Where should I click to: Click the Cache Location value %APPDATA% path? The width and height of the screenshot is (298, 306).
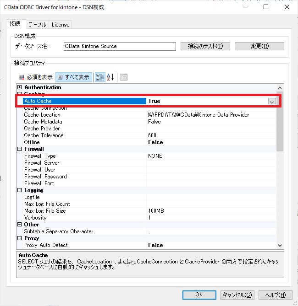click(199, 115)
